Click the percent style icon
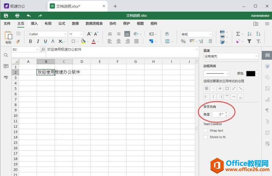The height and width of the screenshot is (176, 272). [183, 41]
